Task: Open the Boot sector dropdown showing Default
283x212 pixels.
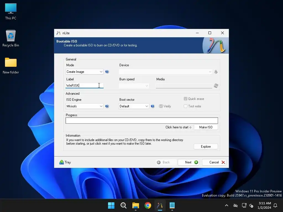Action: point(134,106)
